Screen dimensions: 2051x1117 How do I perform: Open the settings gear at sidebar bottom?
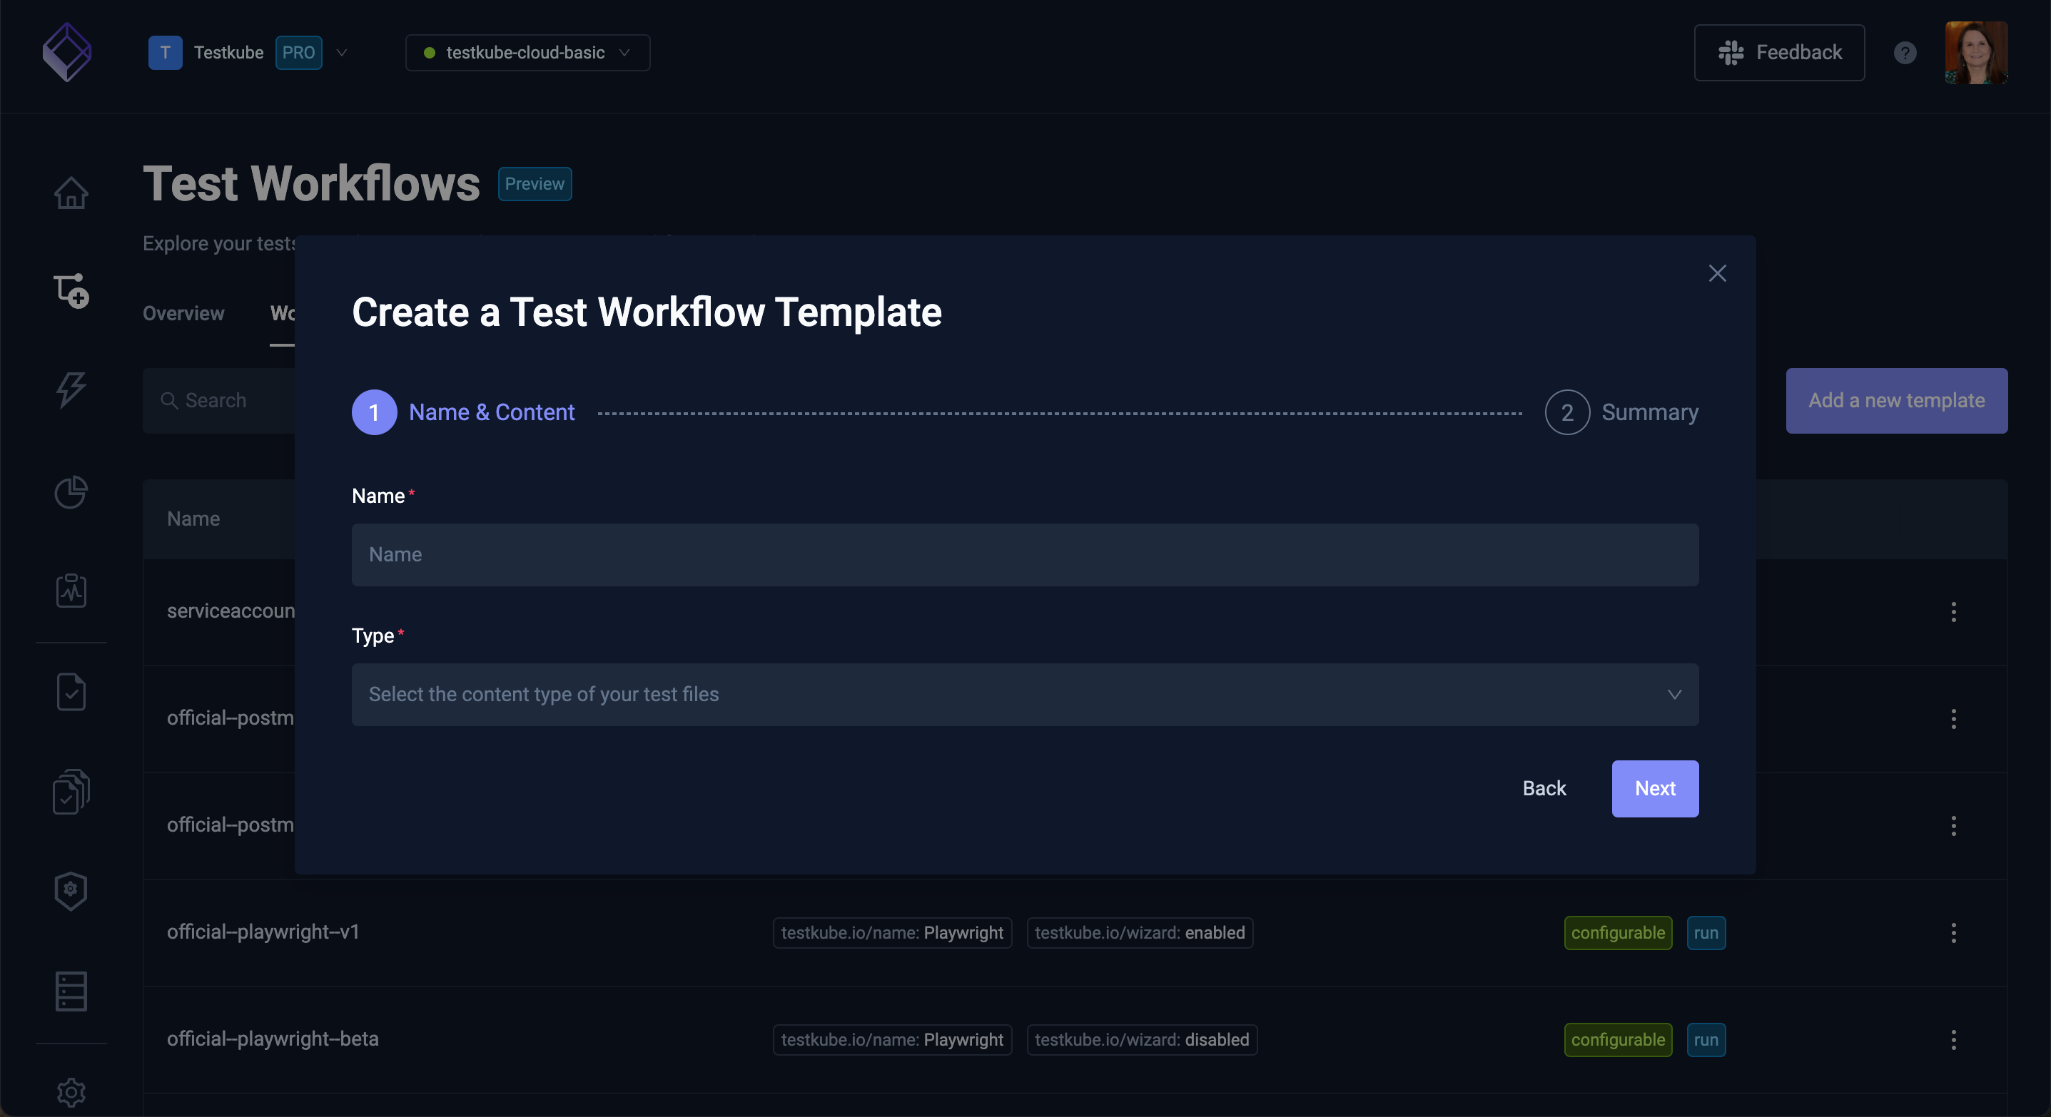pos(71,1092)
